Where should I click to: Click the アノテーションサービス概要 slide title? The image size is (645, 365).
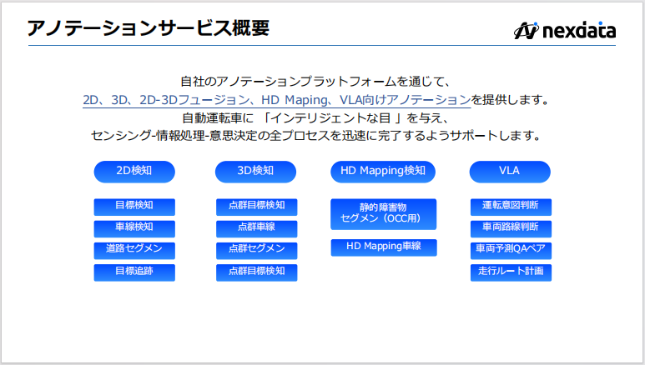click(148, 28)
